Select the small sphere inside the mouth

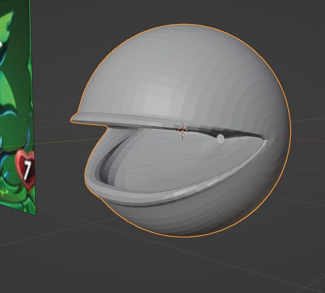pyautogui.click(x=220, y=138)
